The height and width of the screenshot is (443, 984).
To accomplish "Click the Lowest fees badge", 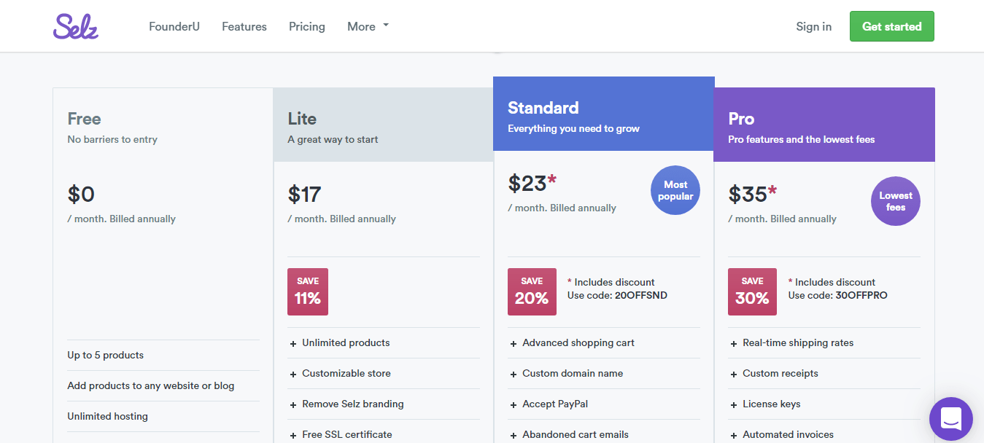I will 895,201.
